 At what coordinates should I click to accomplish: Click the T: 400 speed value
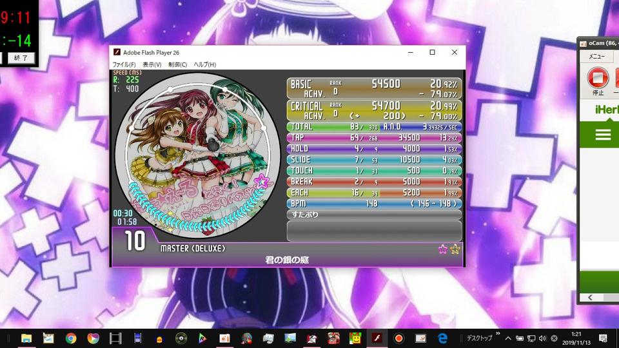pos(126,89)
